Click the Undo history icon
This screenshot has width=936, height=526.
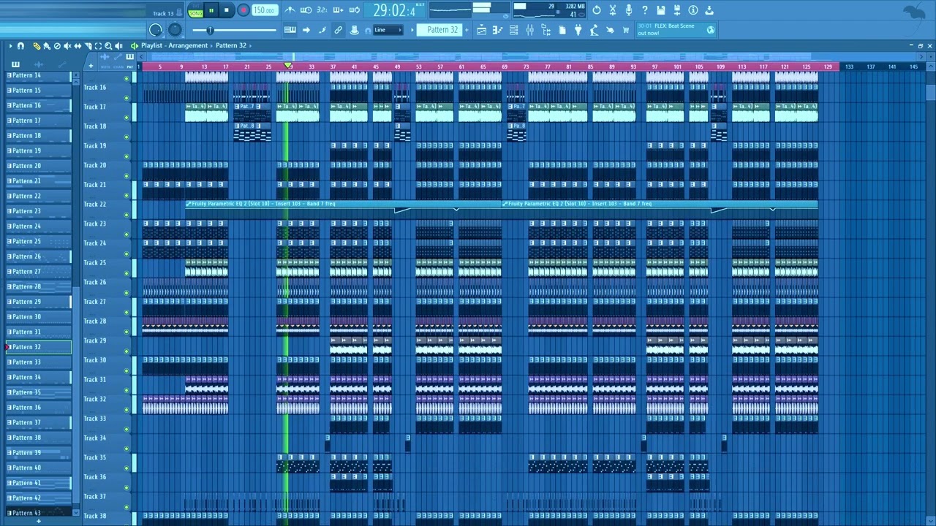(597, 10)
